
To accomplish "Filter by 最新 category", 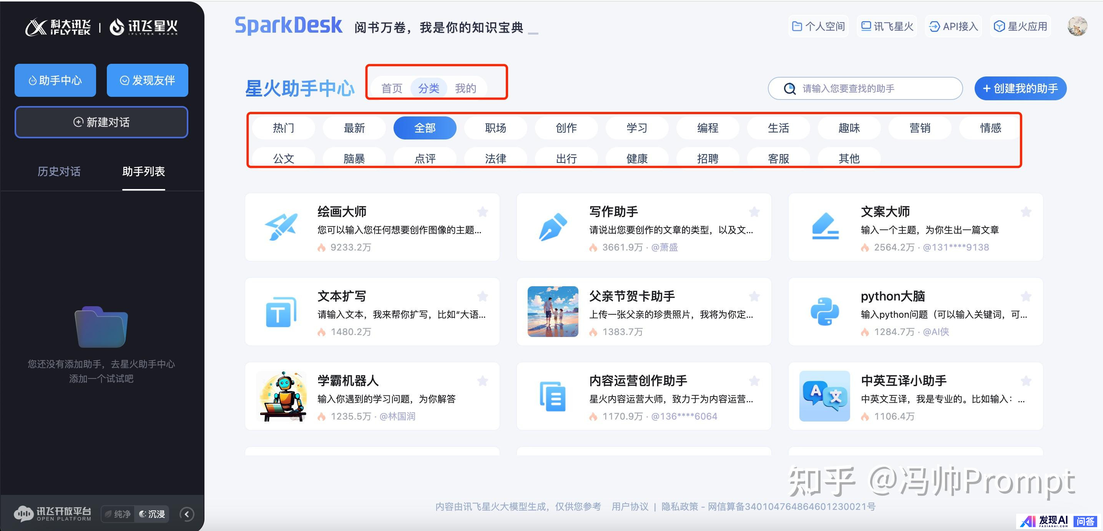I will pos(354,128).
